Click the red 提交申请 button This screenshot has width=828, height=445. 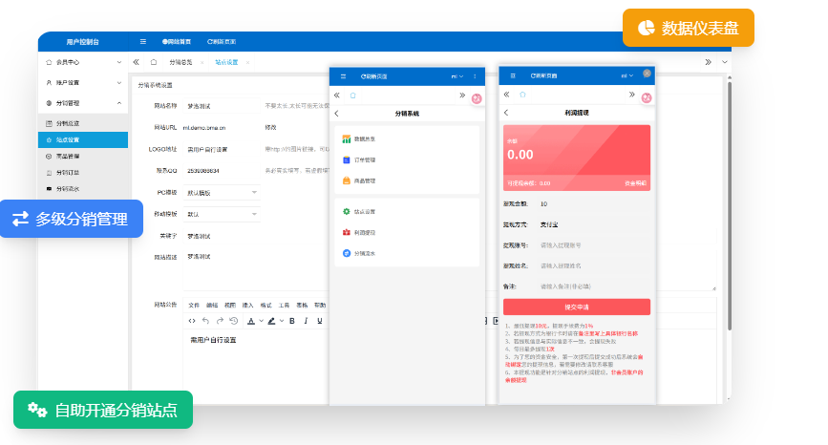click(x=576, y=307)
